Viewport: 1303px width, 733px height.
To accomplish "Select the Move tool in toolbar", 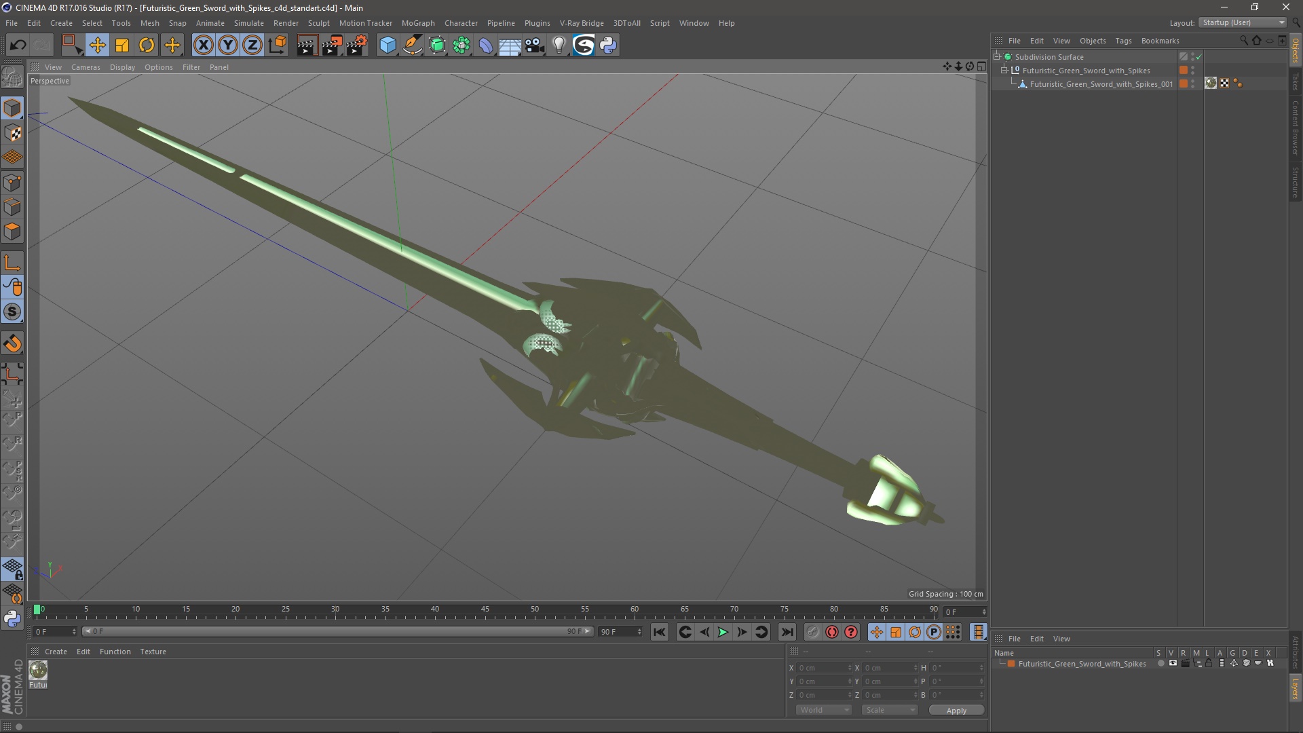I will pos(97,45).
